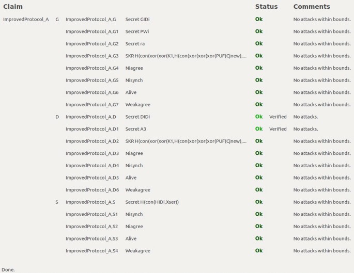354x273 pixels.
Task: Click claim label ImprovedProtocol_A,G7
Action: pyautogui.click(x=92, y=105)
